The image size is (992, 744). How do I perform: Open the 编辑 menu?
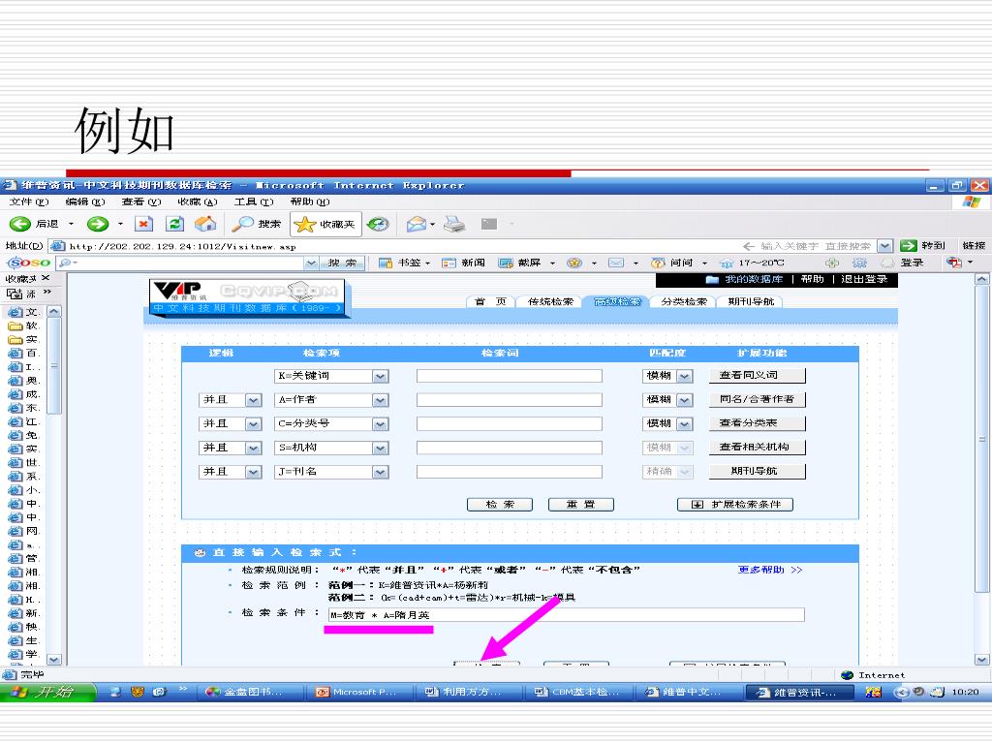85,201
